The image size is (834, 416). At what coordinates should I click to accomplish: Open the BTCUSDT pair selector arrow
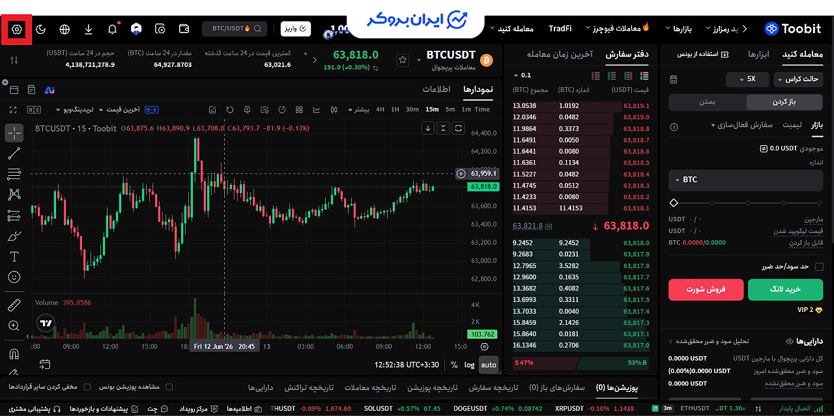point(419,60)
